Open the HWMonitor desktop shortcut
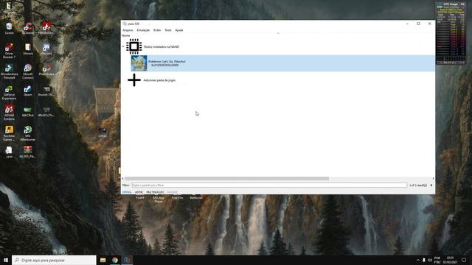The image size is (472, 265). coord(46,29)
